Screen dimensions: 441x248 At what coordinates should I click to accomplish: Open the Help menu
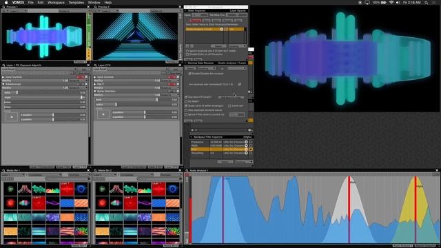tap(108, 2)
